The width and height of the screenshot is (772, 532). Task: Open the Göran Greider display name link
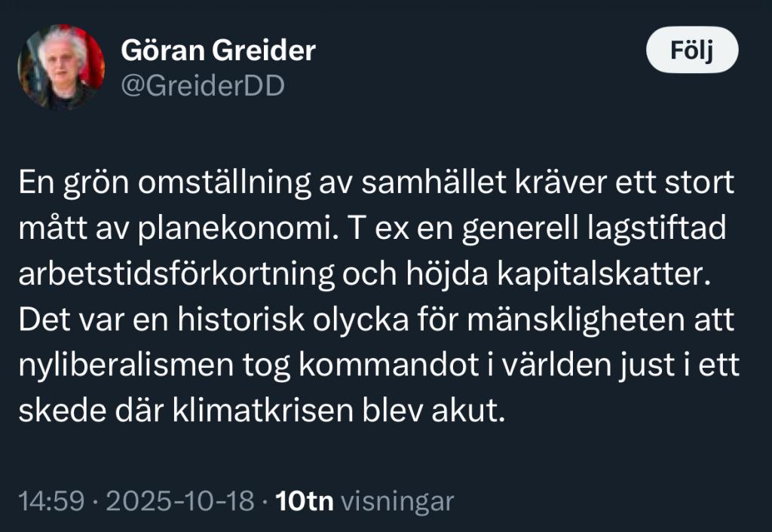point(218,51)
